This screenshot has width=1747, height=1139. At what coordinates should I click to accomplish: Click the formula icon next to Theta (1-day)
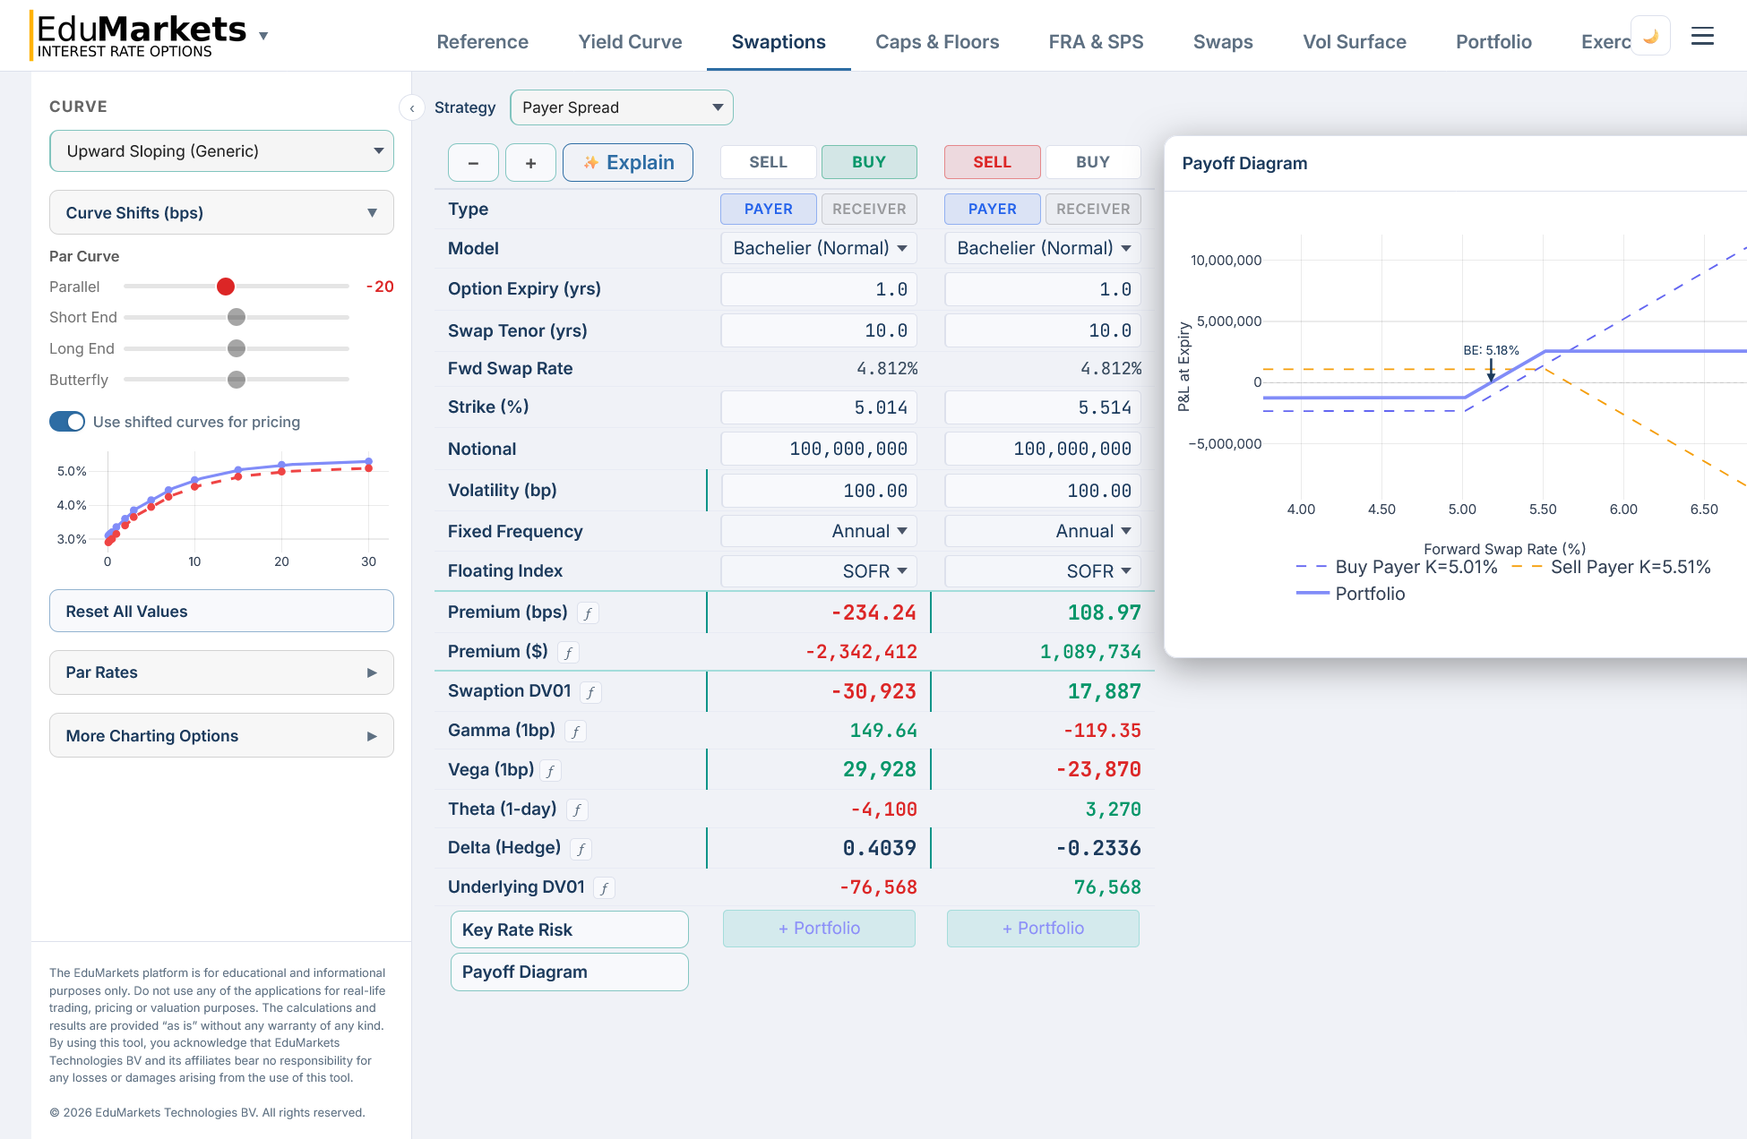[x=578, y=809]
